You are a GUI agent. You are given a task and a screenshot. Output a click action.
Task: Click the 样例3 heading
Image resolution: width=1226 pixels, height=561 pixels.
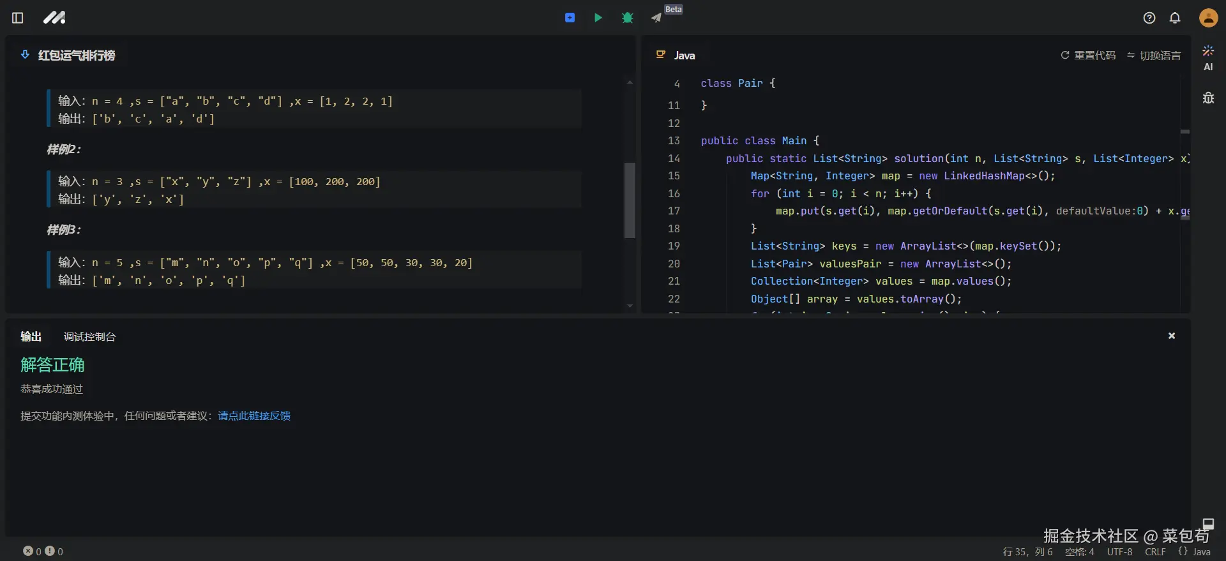64,230
